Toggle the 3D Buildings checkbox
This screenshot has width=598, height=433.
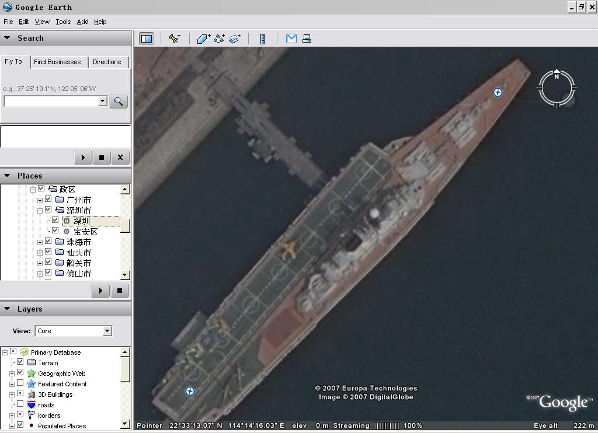pyautogui.click(x=20, y=393)
